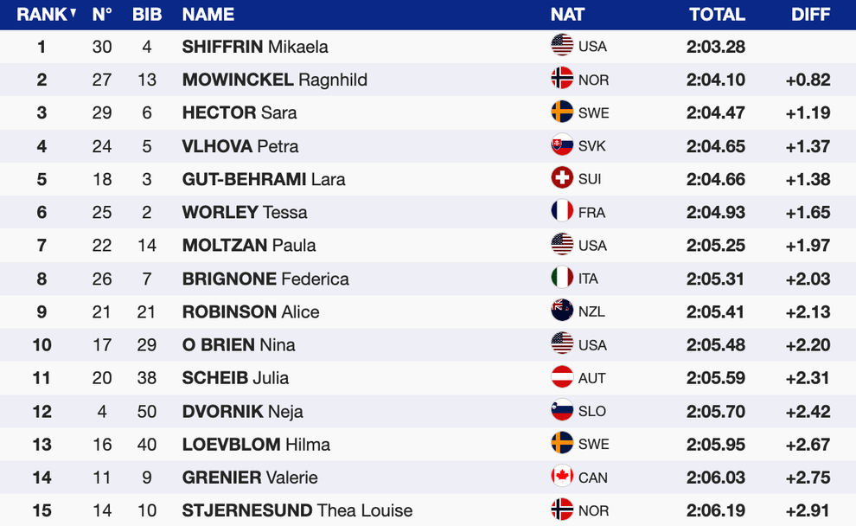The height and width of the screenshot is (526, 856).
Task: Click Mowinckel's Norway flag icon
Action: point(562,79)
